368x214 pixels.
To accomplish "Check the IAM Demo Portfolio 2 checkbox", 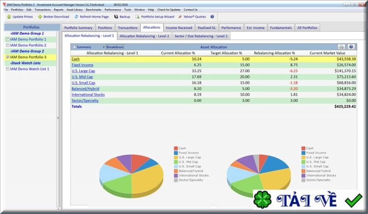I will 8,45.
